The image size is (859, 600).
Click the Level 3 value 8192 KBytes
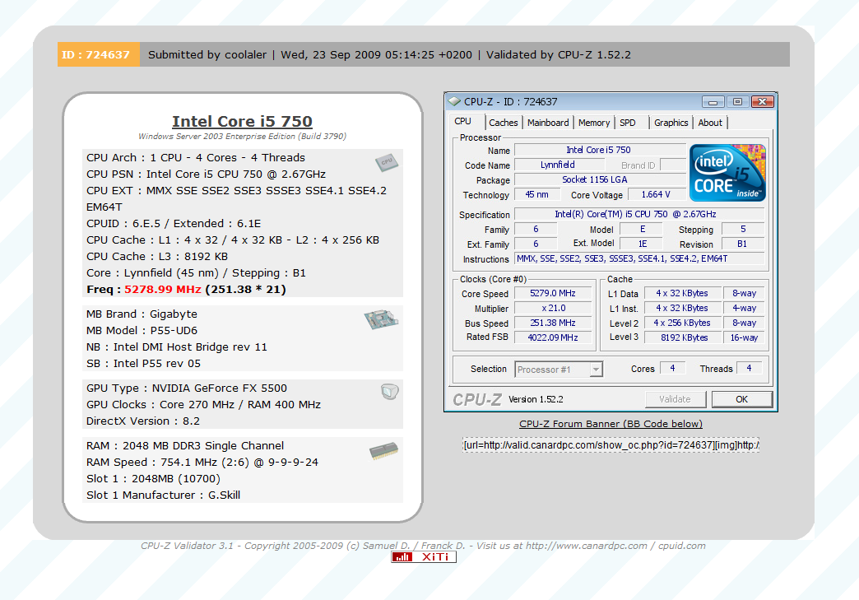(x=682, y=337)
